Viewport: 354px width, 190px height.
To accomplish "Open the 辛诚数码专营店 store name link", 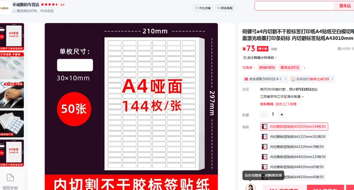I will pos(26,5).
